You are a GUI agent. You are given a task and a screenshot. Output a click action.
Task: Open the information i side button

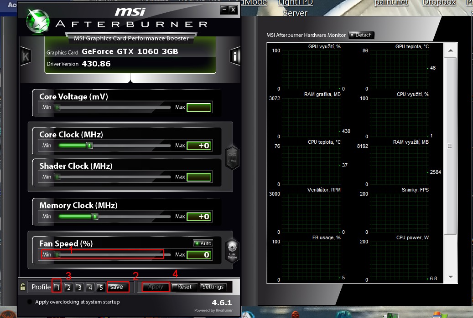coord(235,56)
